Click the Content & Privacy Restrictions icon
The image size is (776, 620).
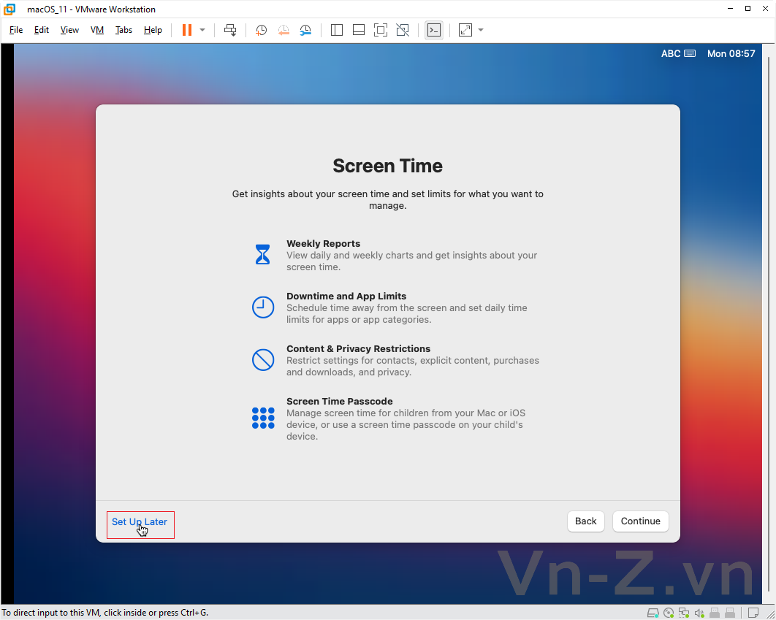click(x=263, y=359)
